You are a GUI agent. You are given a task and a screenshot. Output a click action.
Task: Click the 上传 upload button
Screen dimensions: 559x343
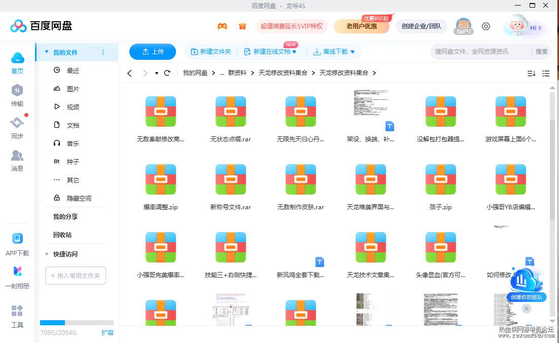tap(153, 52)
